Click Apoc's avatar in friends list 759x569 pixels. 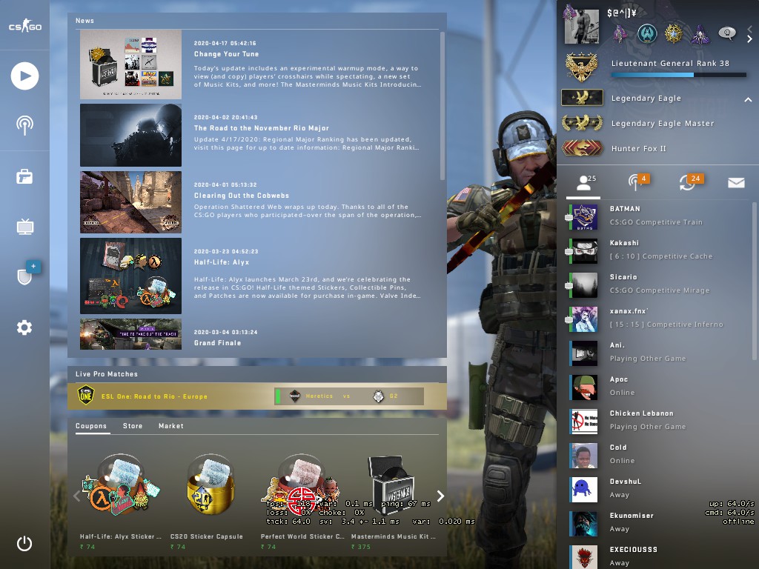583,387
